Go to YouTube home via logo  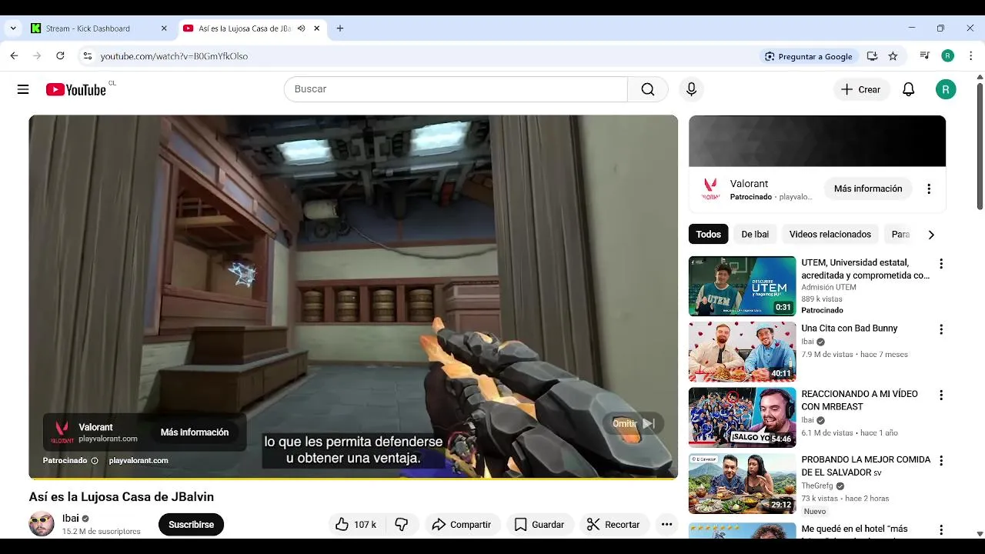coord(75,89)
